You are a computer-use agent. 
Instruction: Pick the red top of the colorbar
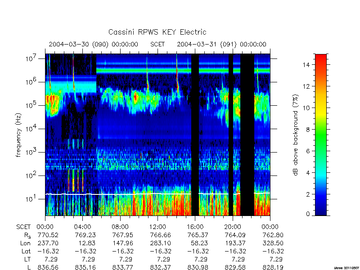tap(321, 61)
